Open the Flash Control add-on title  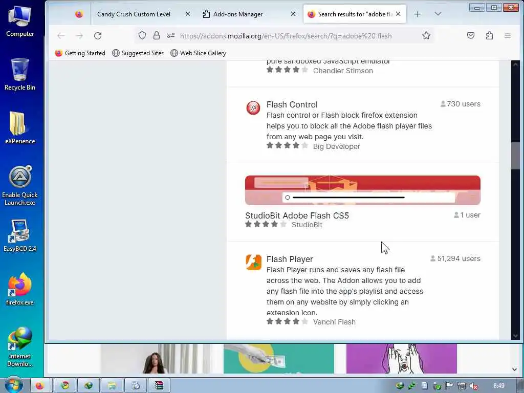click(292, 104)
